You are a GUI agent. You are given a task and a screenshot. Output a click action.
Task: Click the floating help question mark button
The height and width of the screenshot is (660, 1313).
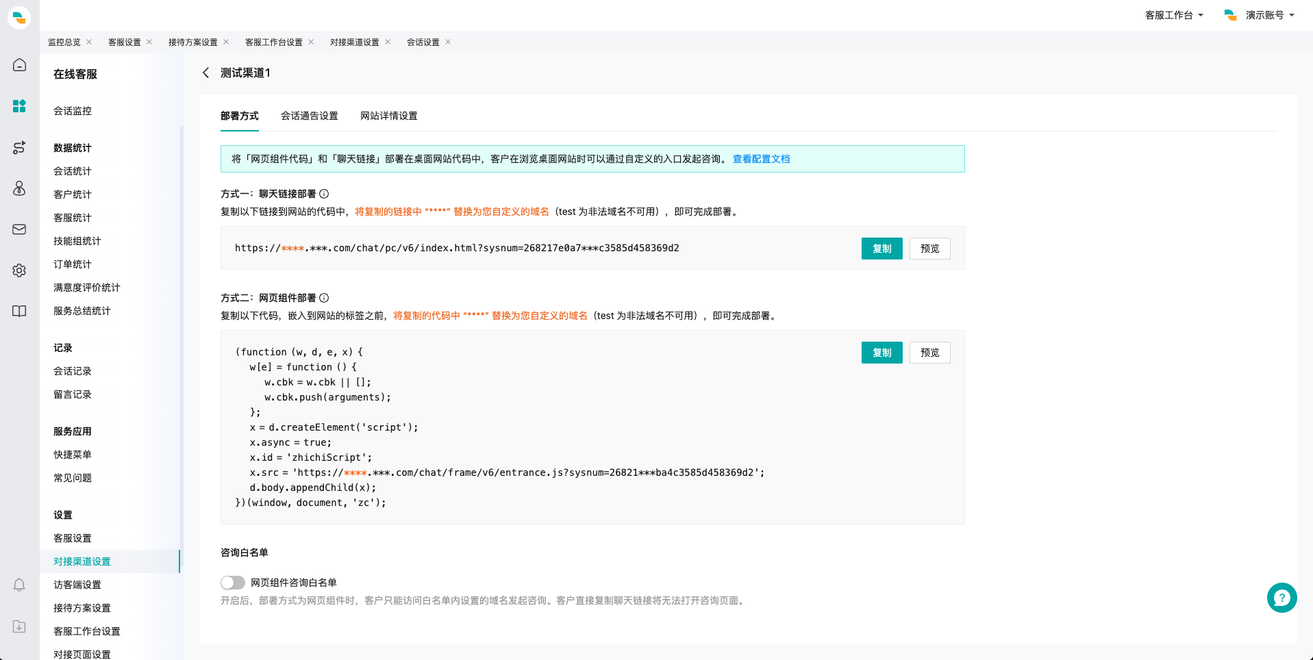click(1281, 598)
